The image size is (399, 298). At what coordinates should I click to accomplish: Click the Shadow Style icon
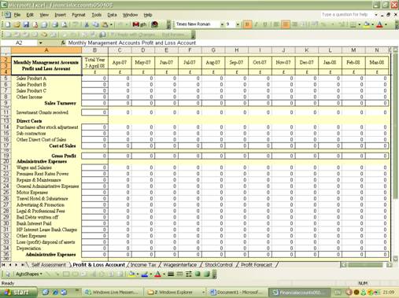click(198, 274)
